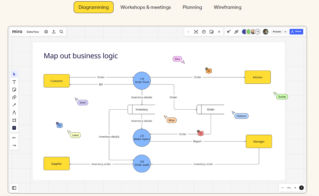Select the Pen drawing tool
The width and height of the screenshot is (319, 196).
click(14, 113)
